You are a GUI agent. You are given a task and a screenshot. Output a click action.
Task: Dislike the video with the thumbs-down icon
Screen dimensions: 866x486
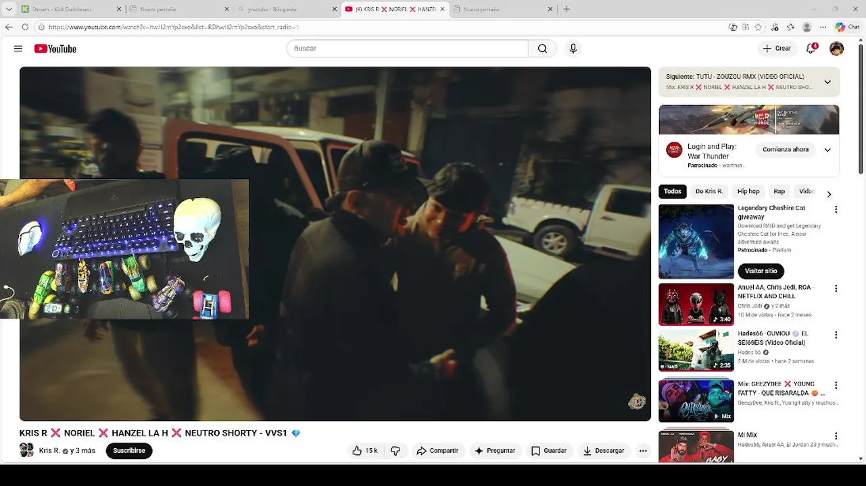395,451
